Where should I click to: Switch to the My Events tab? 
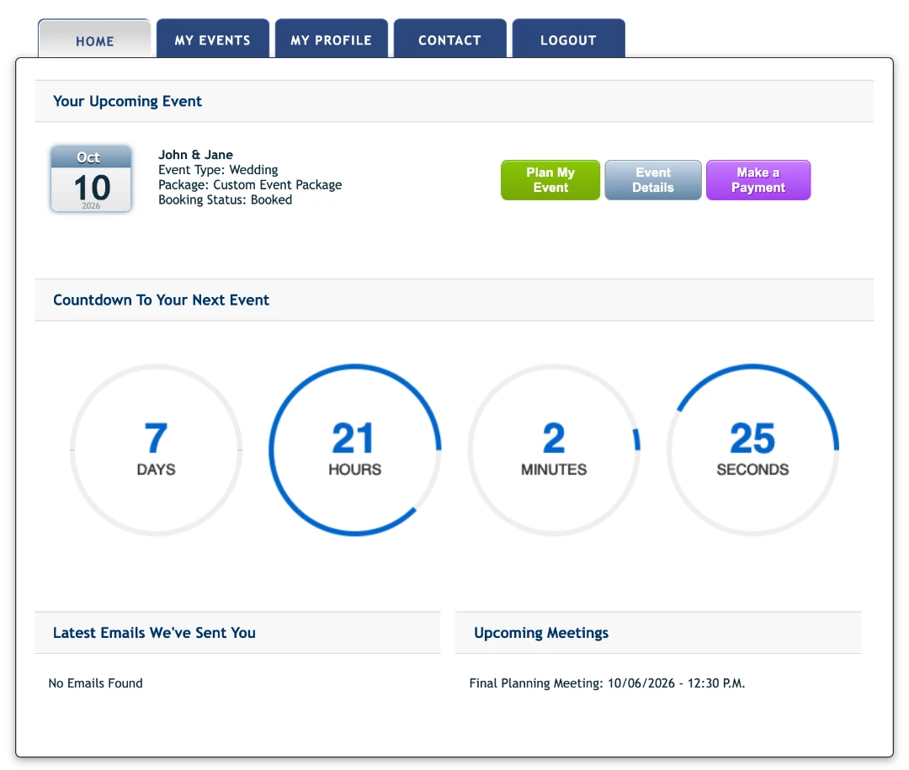[213, 39]
